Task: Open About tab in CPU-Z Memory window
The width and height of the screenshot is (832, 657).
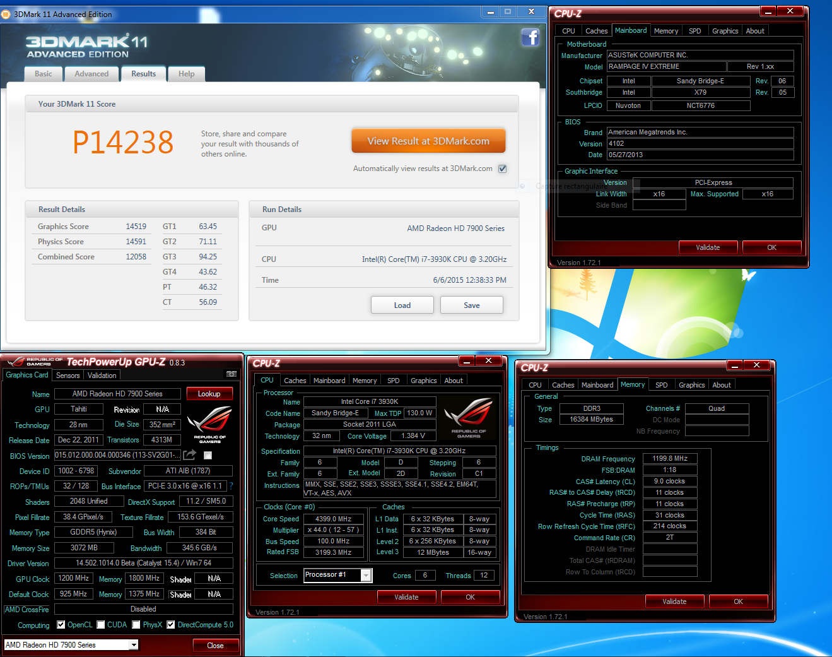Action: coord(722,385)
